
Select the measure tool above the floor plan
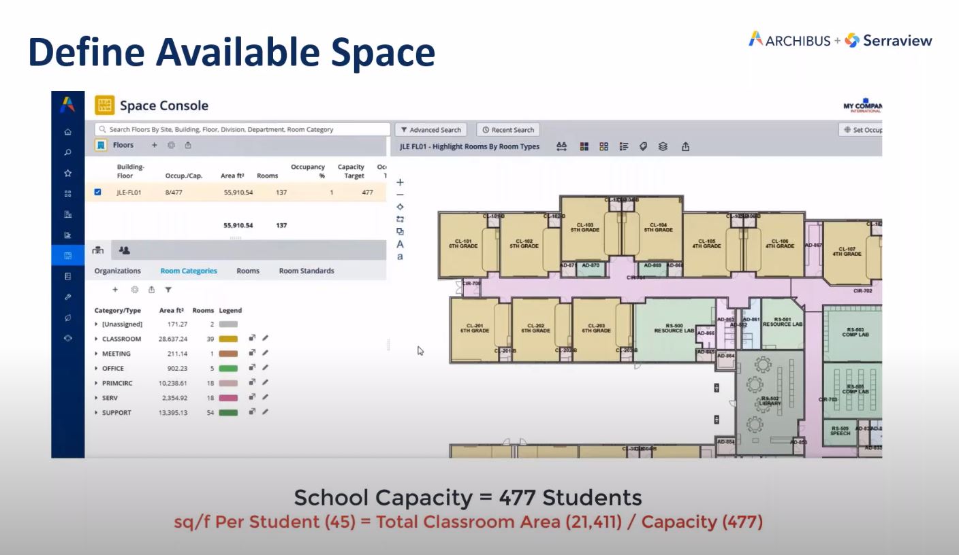560,146
